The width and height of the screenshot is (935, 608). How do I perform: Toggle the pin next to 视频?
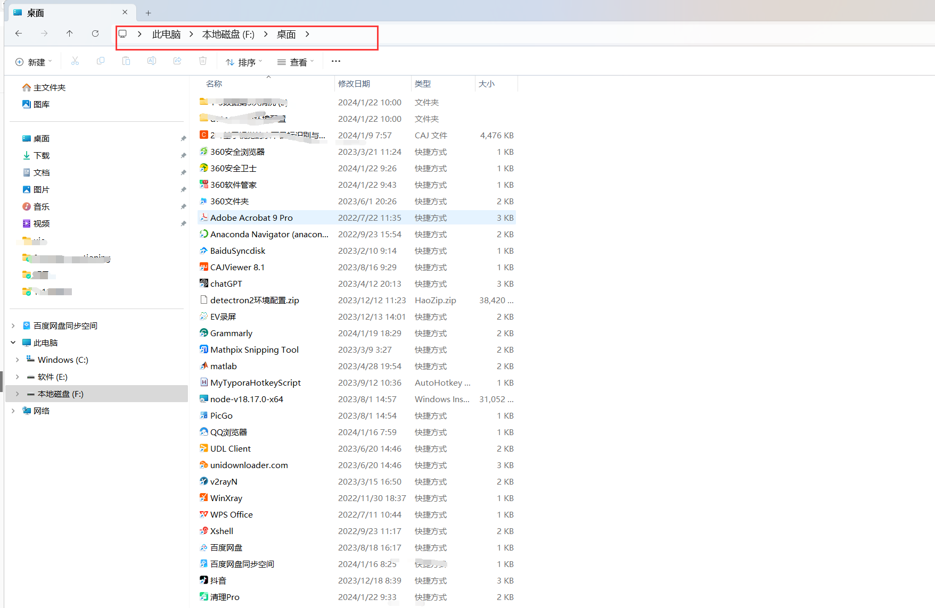[183, 223]
